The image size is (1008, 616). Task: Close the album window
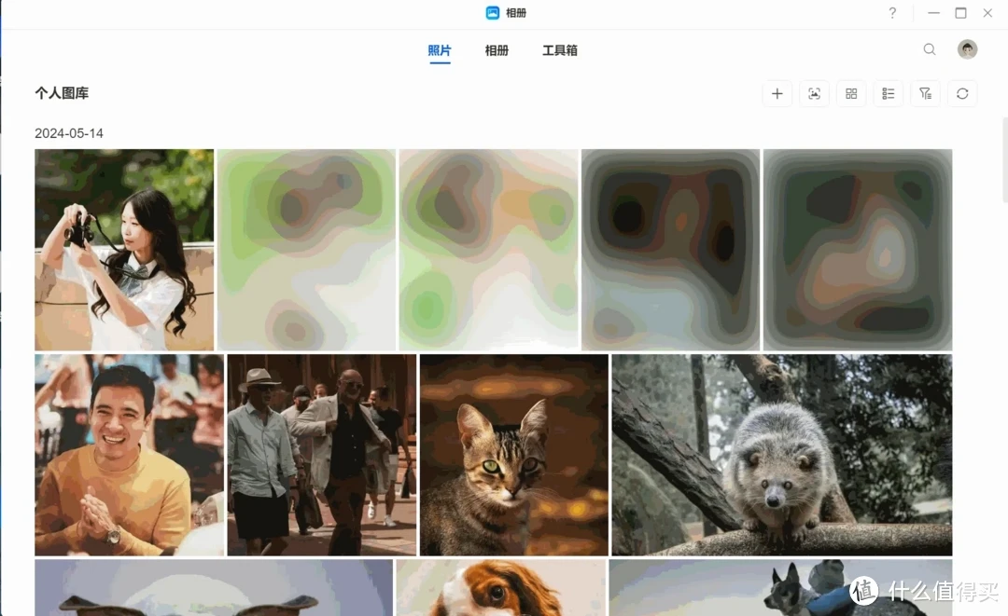[x=987, y=13]
